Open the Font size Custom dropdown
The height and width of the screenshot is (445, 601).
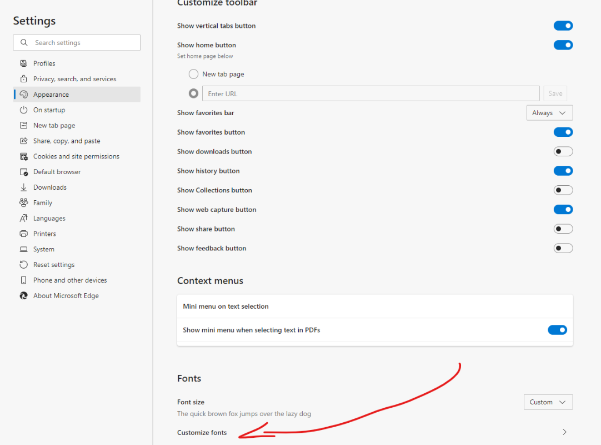[x=548, y=402]
